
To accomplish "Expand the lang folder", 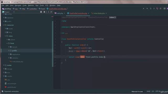I will (5, 32).
